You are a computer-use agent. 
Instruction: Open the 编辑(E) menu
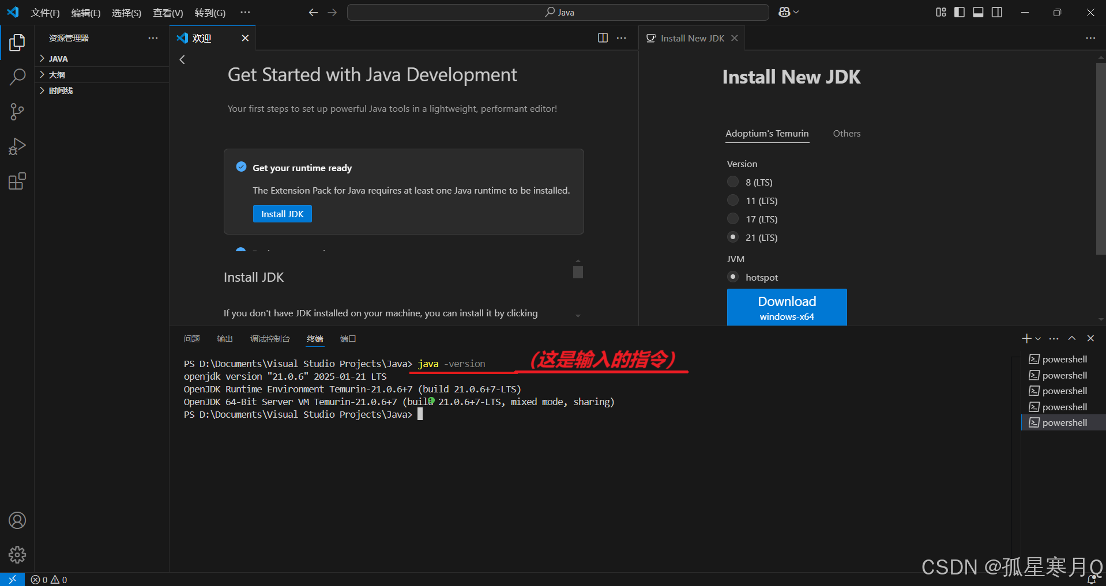point(86,13)
